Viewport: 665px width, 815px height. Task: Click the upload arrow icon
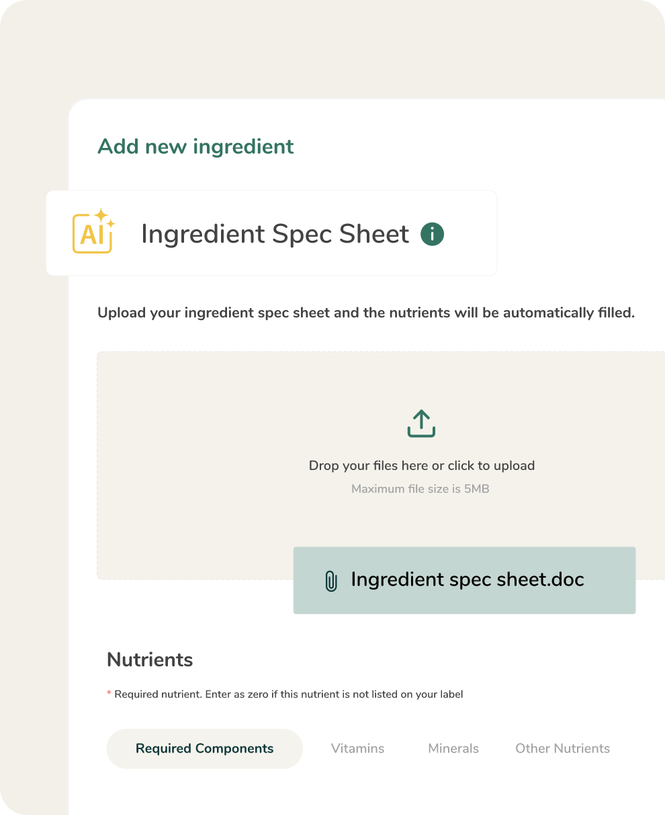click(x=421, y=424)
